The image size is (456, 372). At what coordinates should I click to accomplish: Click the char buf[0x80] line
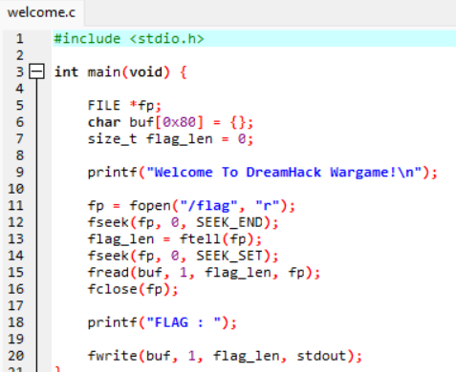170,122
